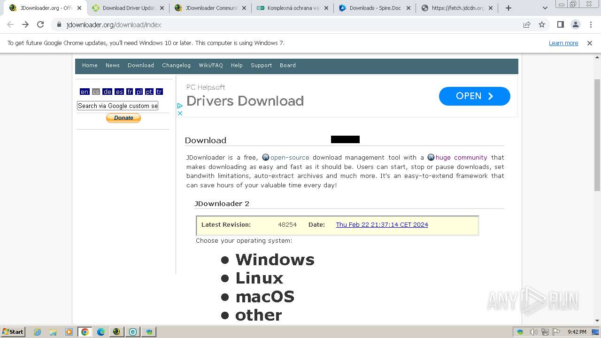Open the revision date link Thu Feb 22
The height and width of the screenshot is (338, 601).
382,224
